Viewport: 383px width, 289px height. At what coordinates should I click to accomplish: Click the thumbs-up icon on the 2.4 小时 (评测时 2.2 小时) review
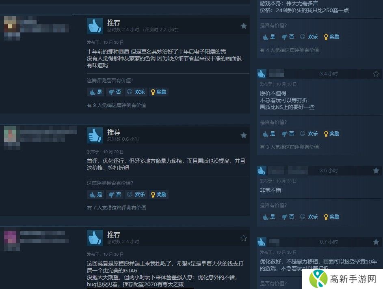(x=95, y=26)
